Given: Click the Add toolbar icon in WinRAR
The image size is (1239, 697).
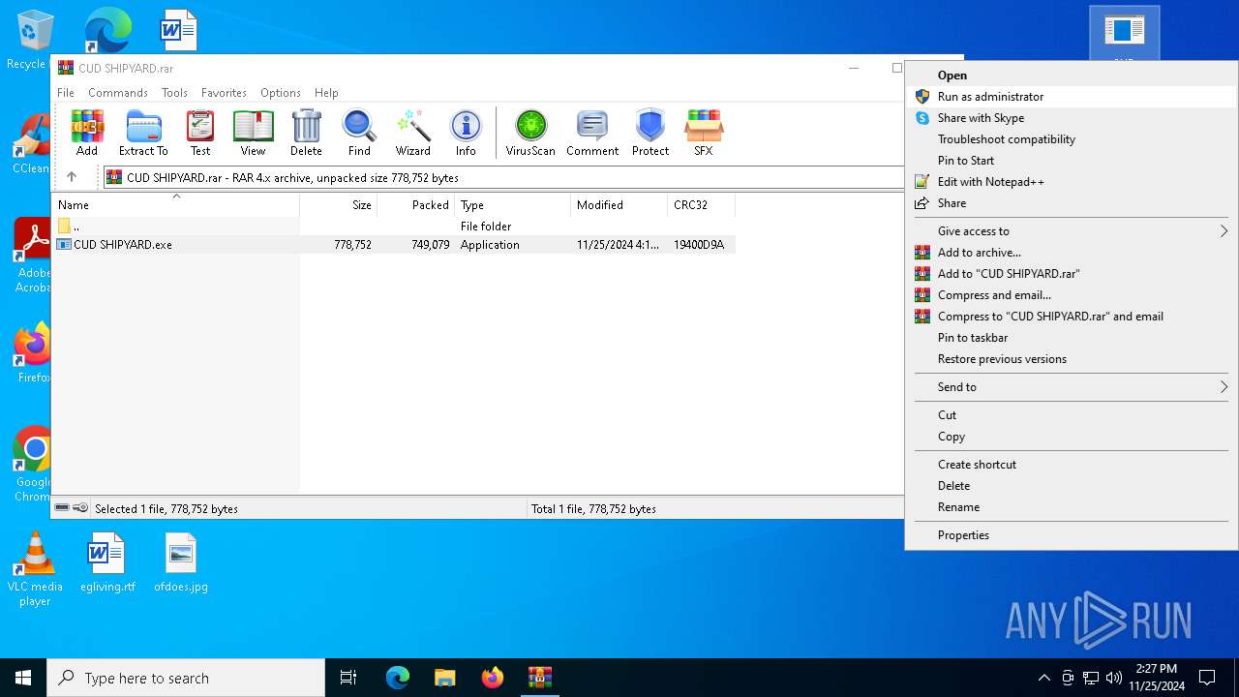Looking at the screenshot, I should tap(87, 133).
